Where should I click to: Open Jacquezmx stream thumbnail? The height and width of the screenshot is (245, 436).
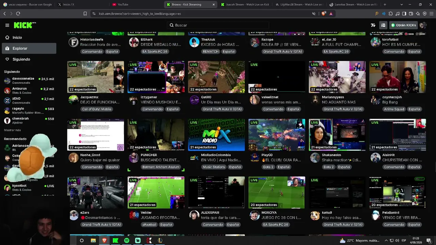[x=95, y=77]
